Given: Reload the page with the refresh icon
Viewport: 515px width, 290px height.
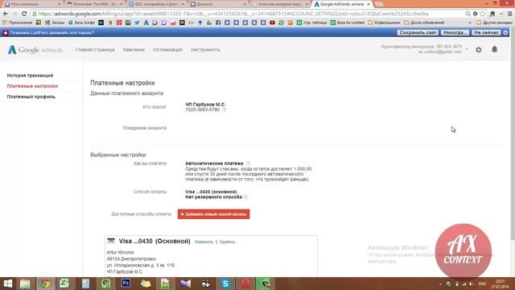Looking at the screenshot, I should coord(24,14).
